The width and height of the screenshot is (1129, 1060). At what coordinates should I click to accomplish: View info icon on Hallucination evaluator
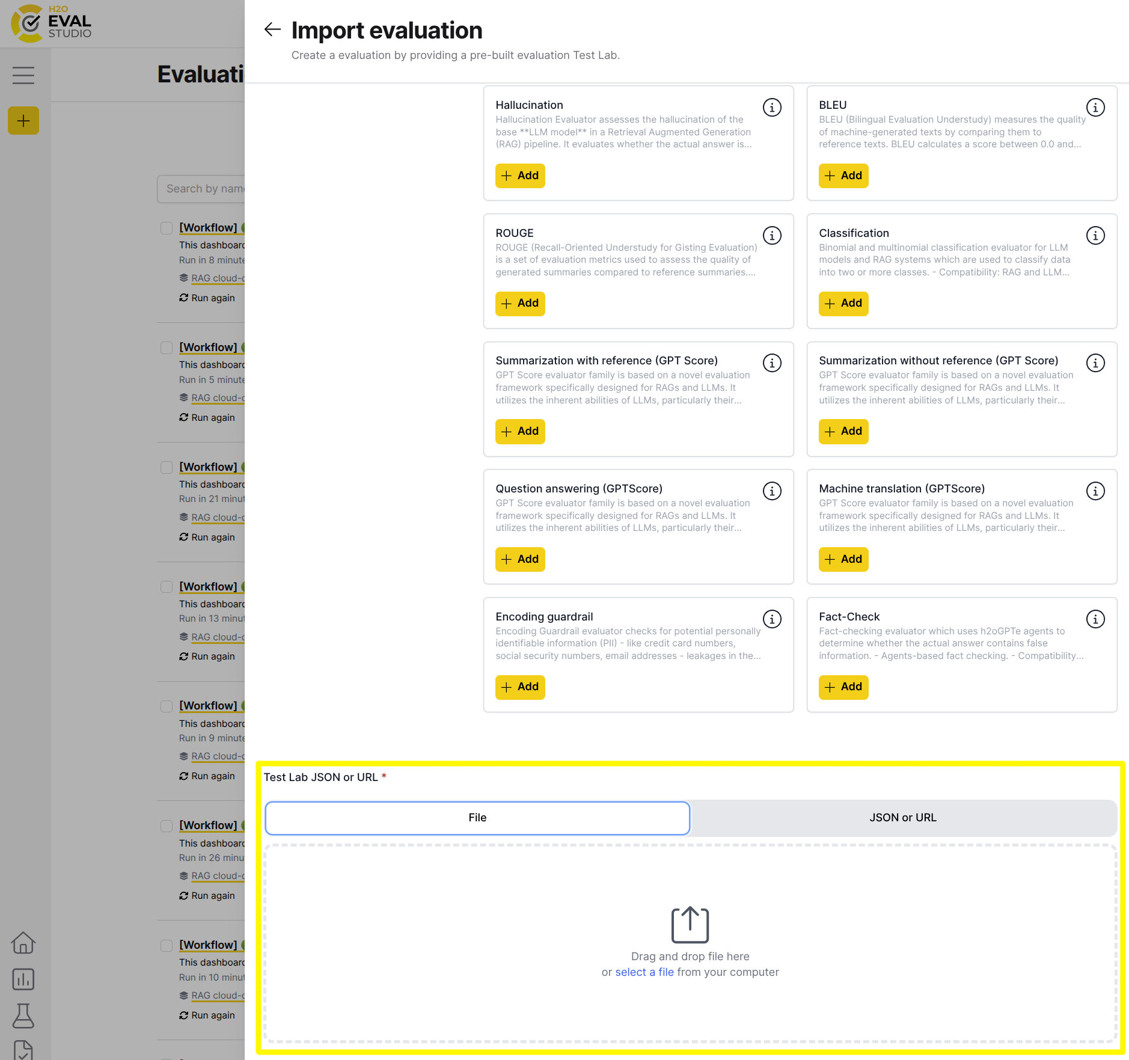coord(772,107)
